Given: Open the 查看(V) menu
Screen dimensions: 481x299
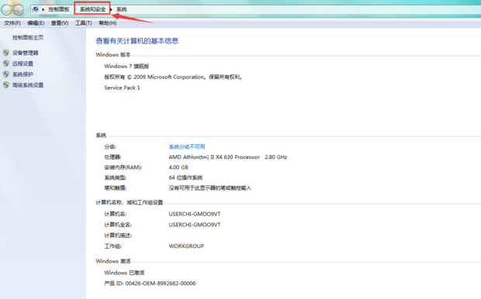Looking at the screenshot, I should point(60,23).
